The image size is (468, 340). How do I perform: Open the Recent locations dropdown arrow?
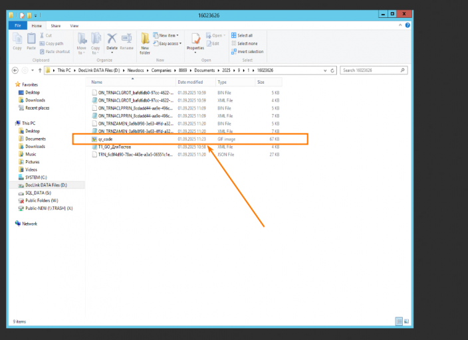pos(33,70)
